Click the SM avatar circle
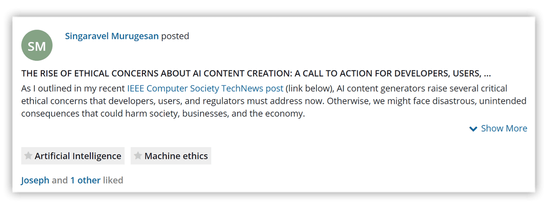The width and height of the screenshot is (548, 209). click(37, 45)
